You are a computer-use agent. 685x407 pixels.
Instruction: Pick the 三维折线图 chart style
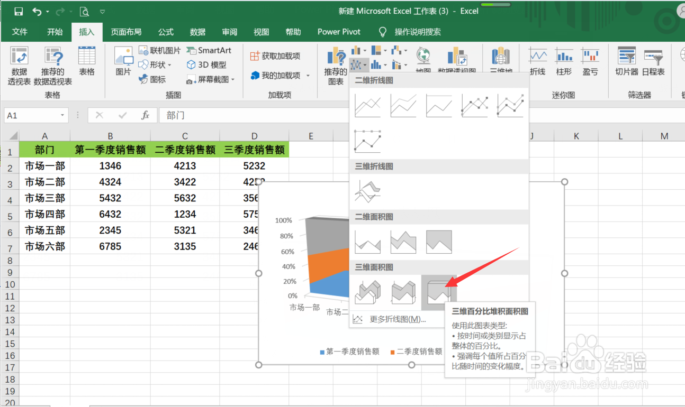(367, 190)
